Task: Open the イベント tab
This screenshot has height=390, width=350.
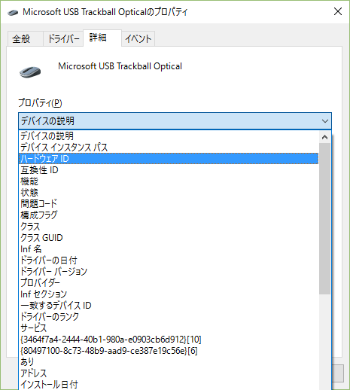Action: pos(138,39)
